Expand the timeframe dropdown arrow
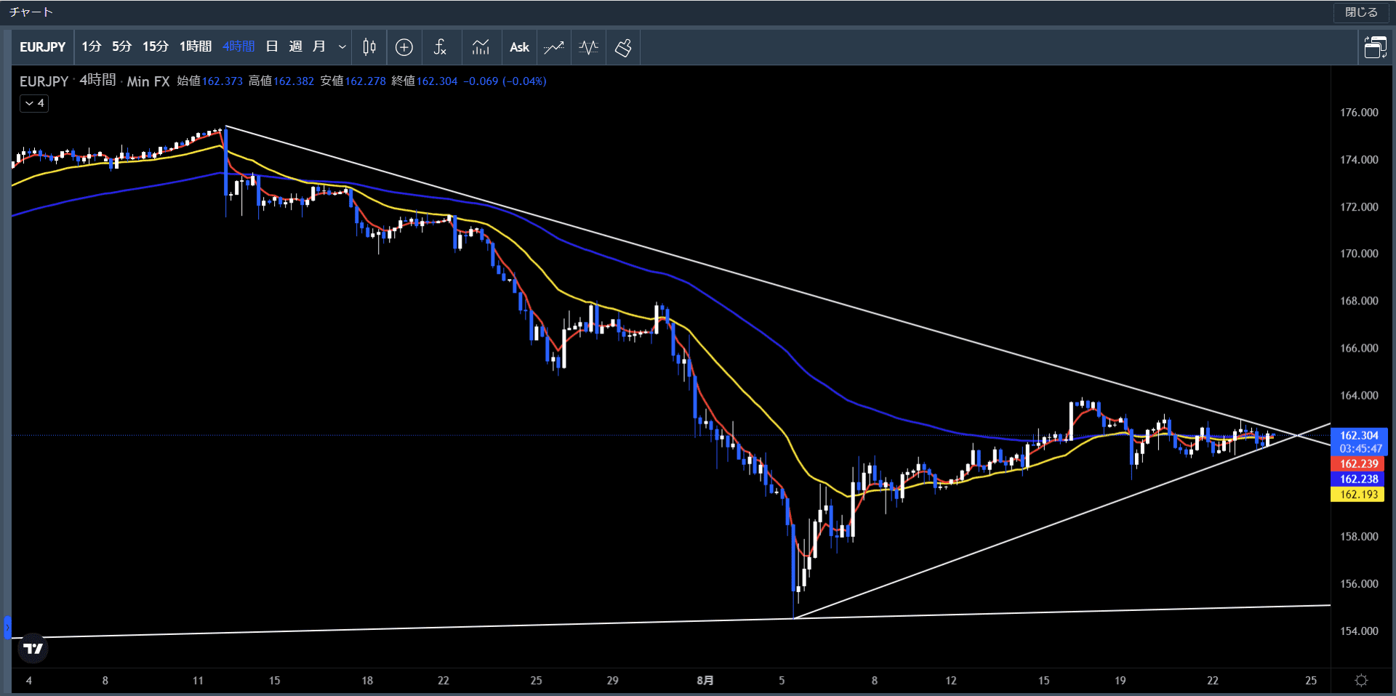The image size is (1396, 696). (x=342, y=47)
